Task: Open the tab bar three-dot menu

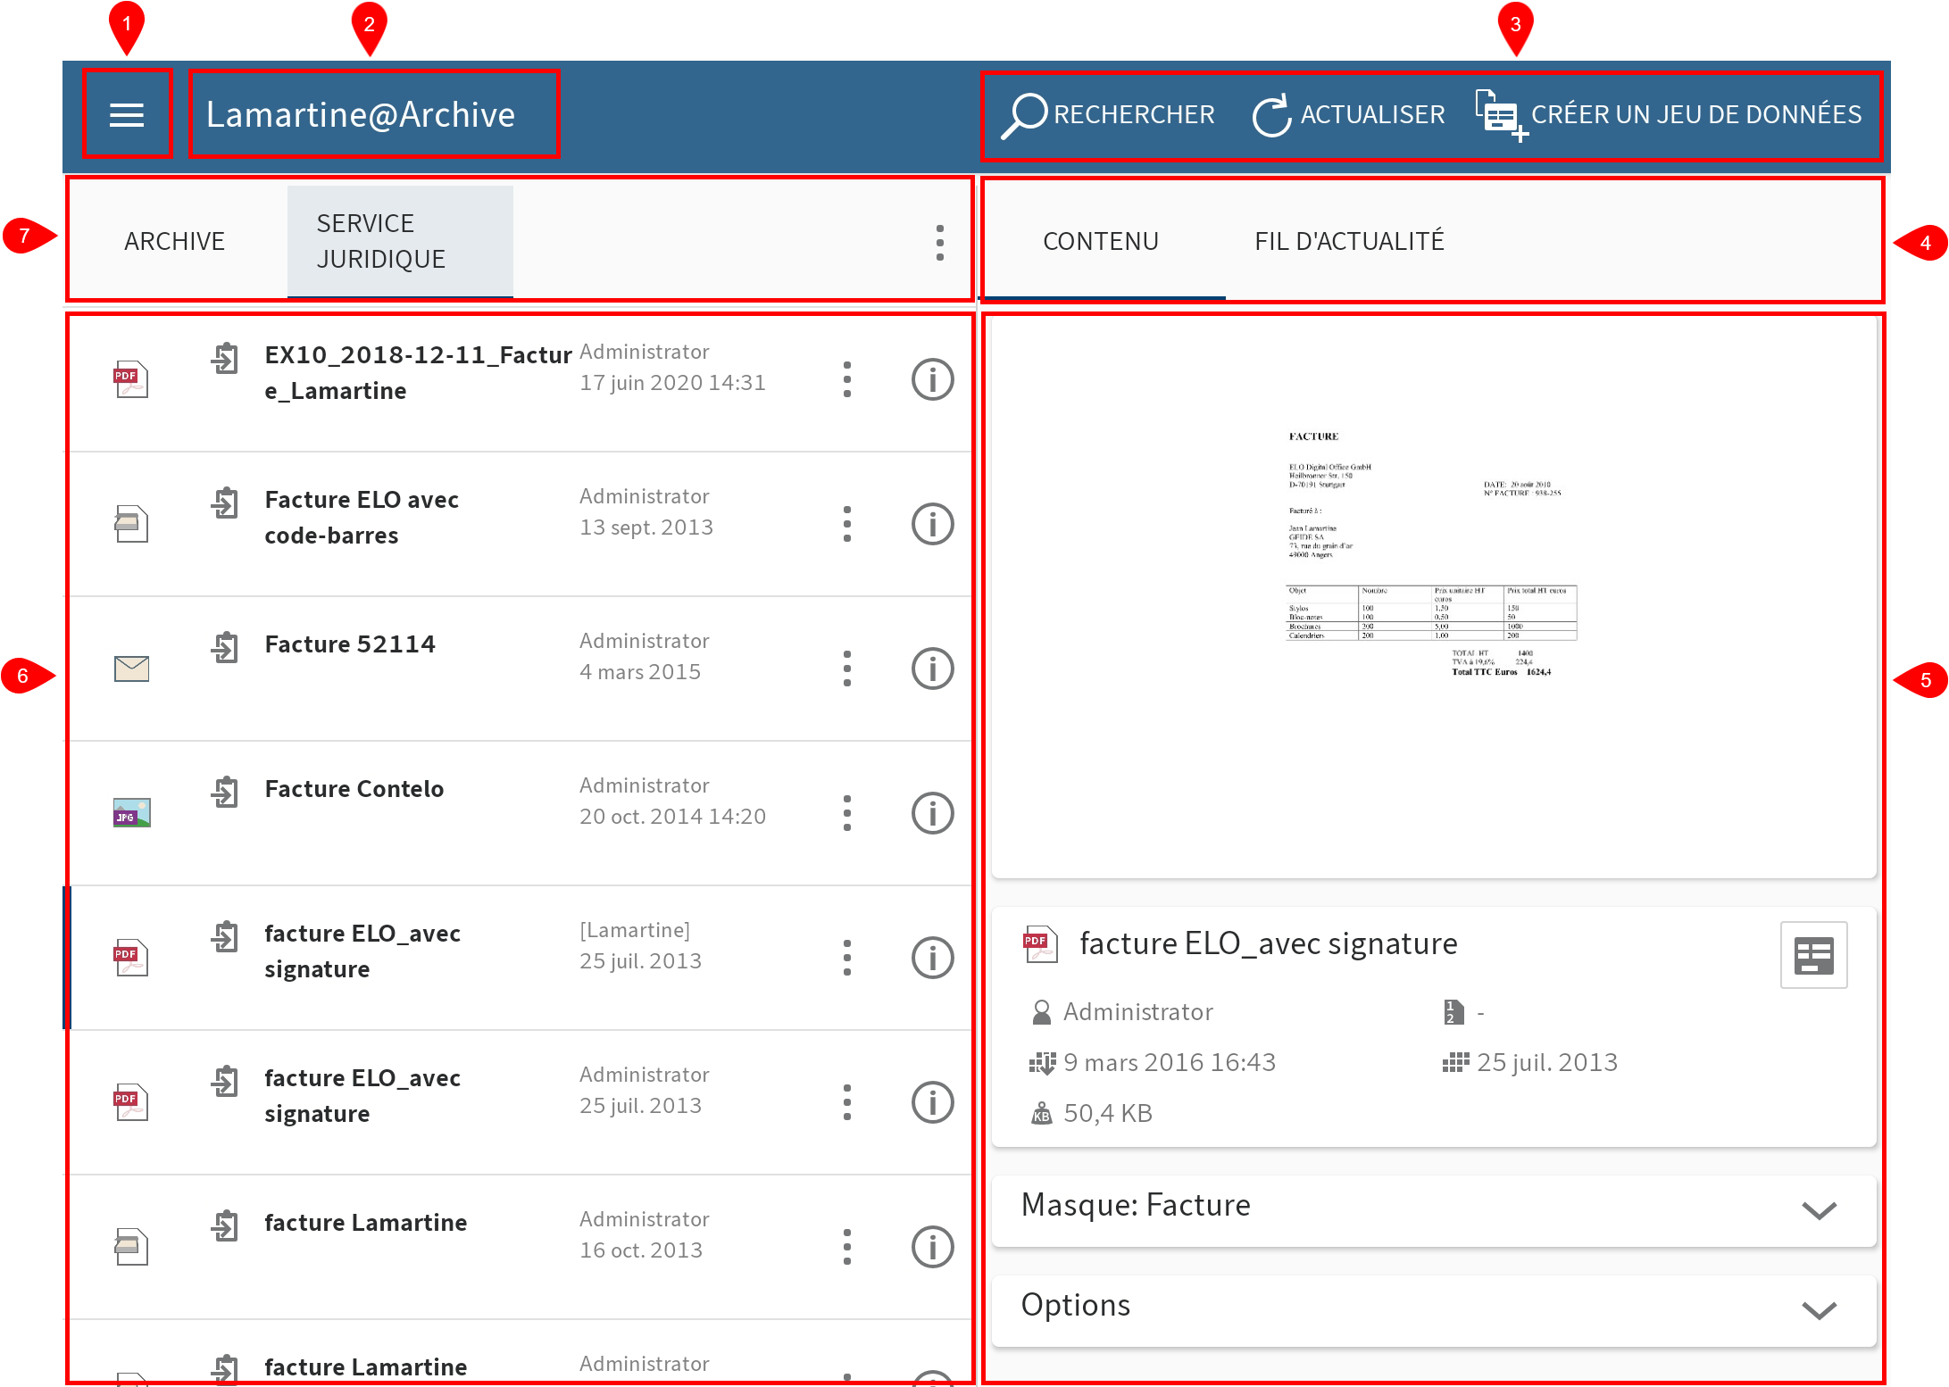Action: tap(939, 242)
